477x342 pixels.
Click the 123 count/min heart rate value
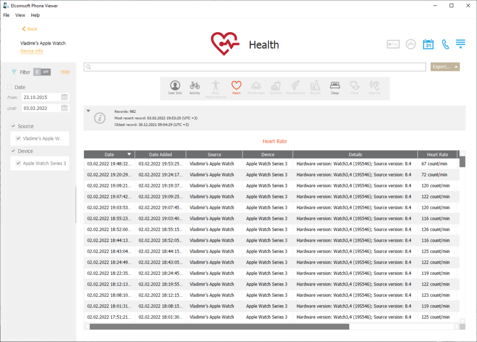point(436,295)
